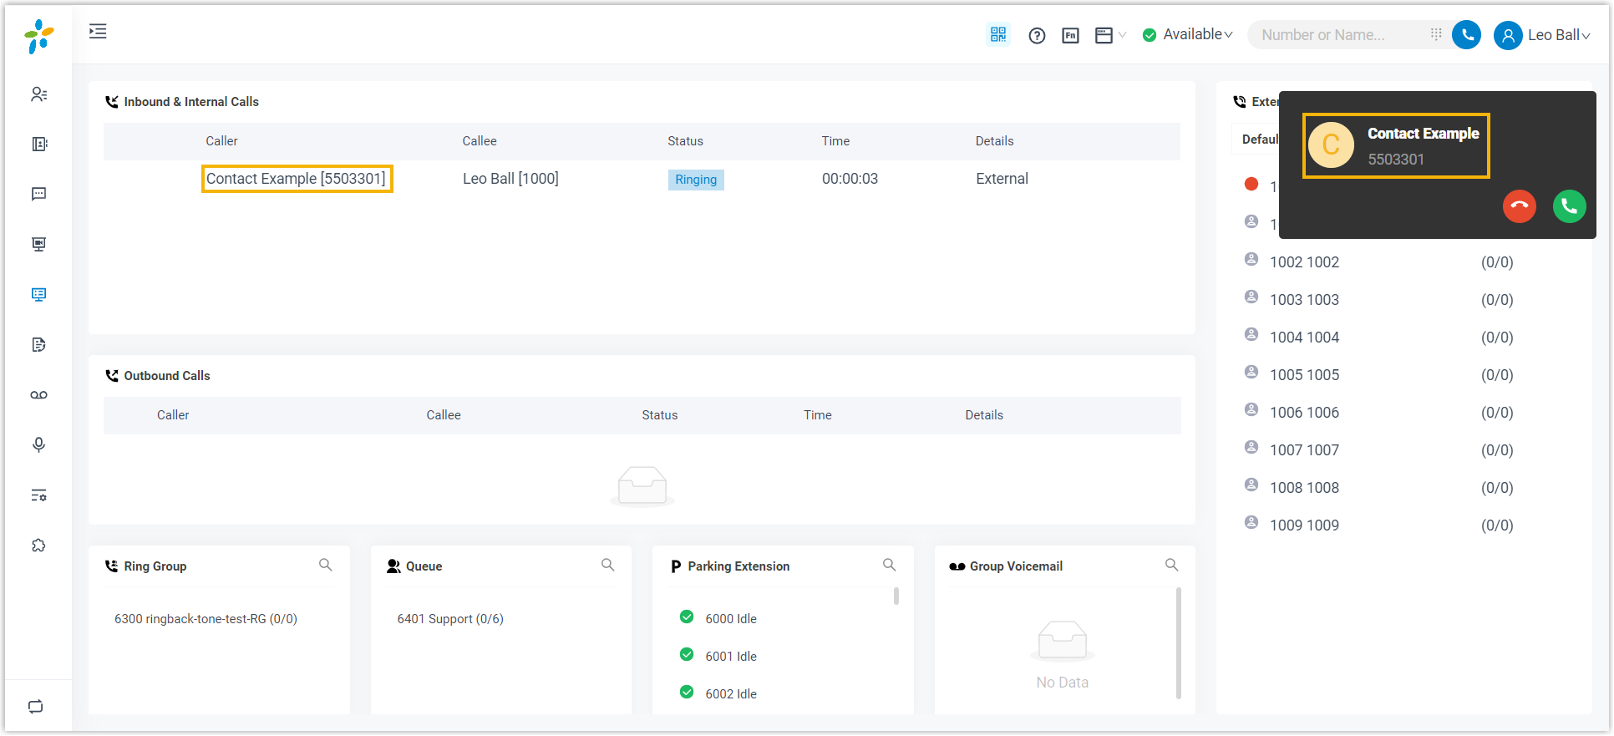1614x736 pixels.
Task: Open the dialpad keypad icon
Action: (1435, 34)
